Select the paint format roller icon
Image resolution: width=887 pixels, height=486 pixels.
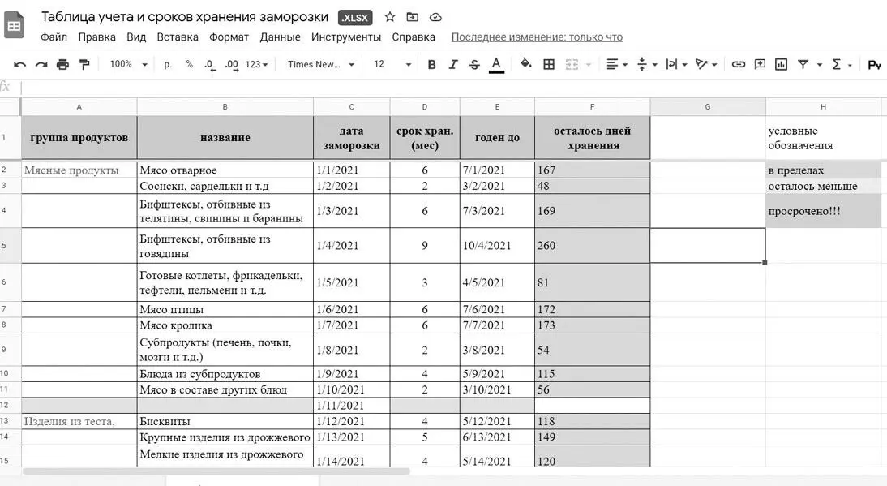tap(84, 64)
